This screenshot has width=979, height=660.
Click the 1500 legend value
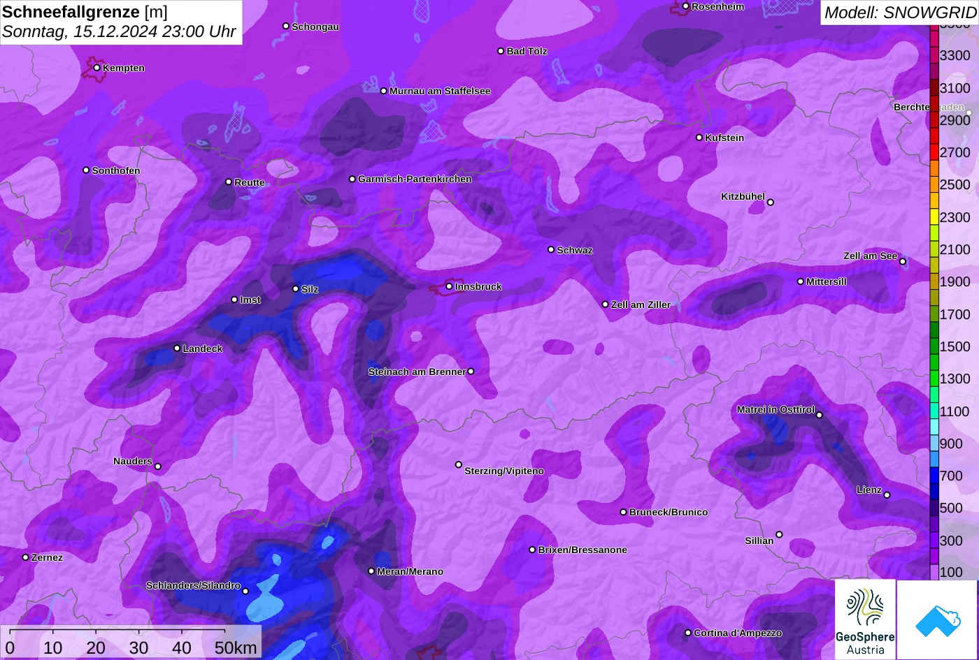955,346
